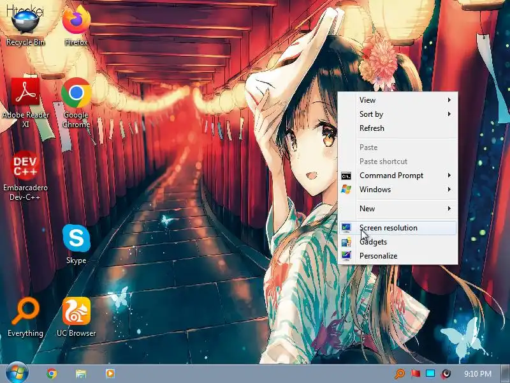Choose Screen resolution in the context menu
Viewport: 510px width, 383px height.
(398, 228)
